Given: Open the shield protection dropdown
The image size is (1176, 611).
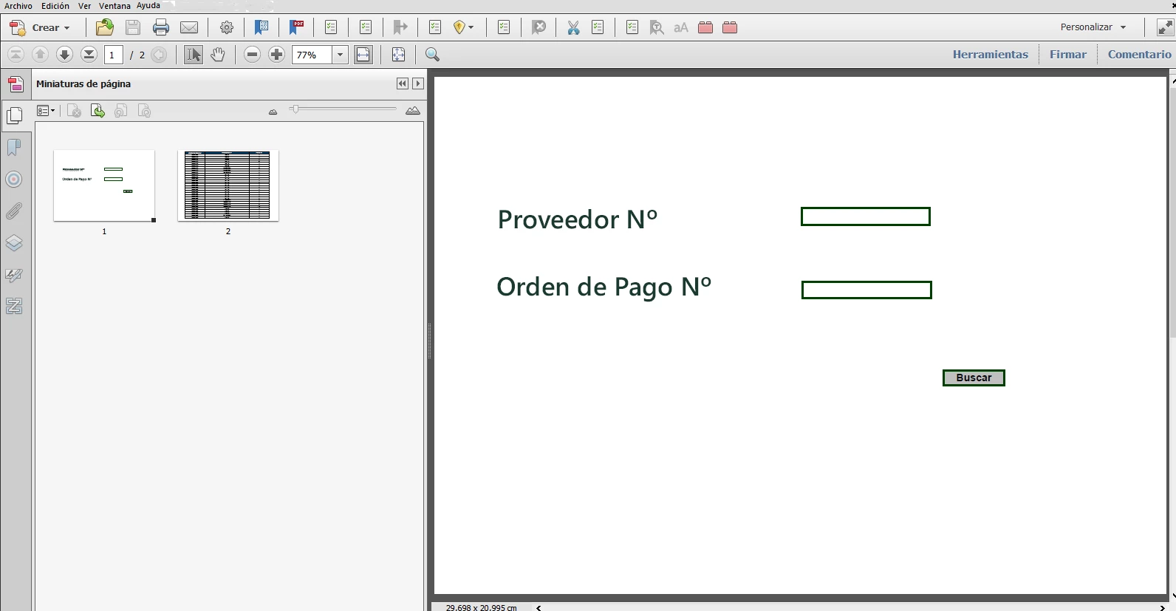Looking at the screenshot, I should 464,27.
